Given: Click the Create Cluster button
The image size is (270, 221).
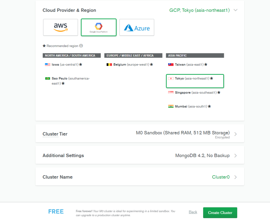Looking at the screenshot, I should click(220, 213).
